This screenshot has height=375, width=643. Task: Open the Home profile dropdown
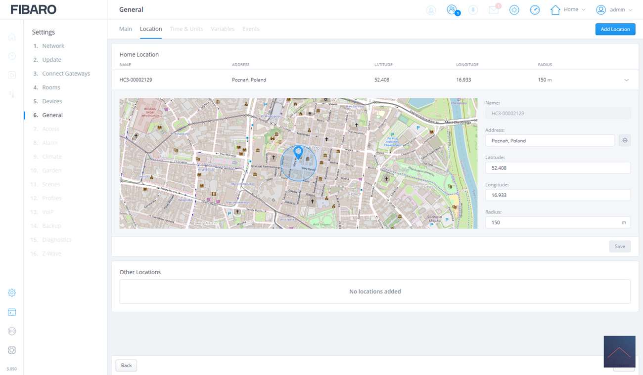(568, 10)
